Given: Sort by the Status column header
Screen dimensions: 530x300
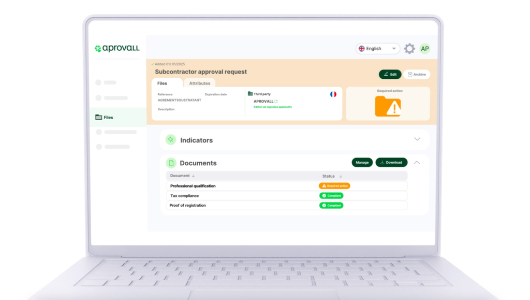Looking at the screenshot, I should [332, 176].
